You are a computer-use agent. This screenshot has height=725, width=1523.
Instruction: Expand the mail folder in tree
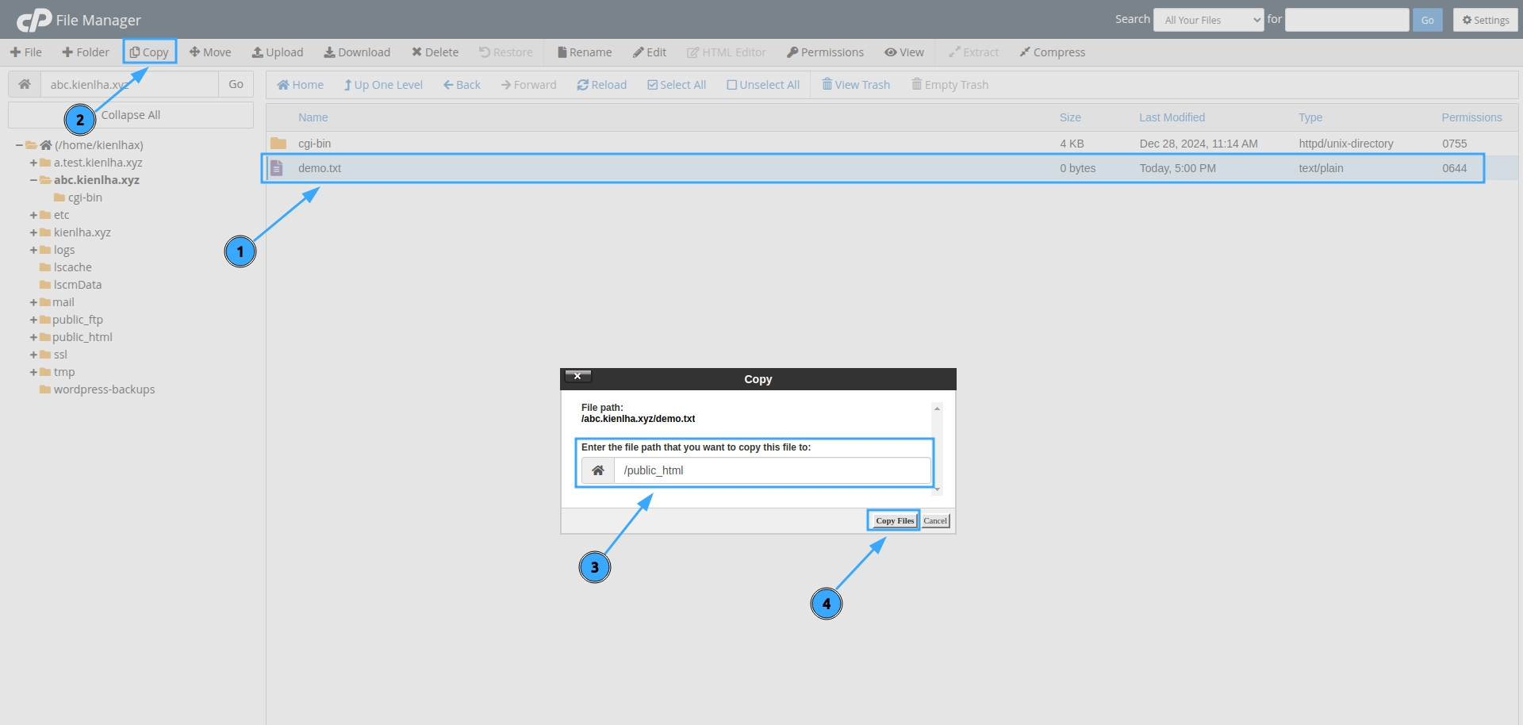(33, 303)
